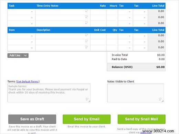Click second Description field in item rows
179x134 pixels.
point(63,42)
